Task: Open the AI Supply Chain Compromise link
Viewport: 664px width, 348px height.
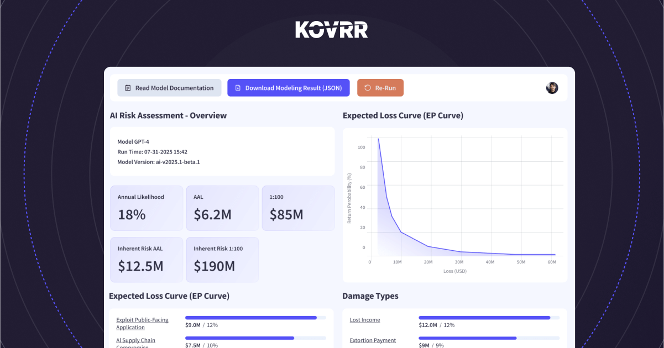Action: coord(135,341)
